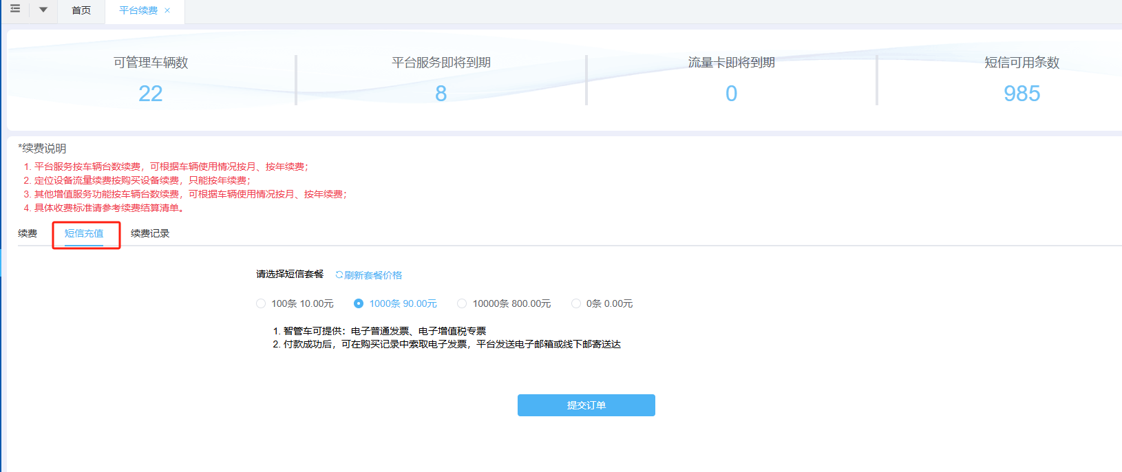Open the tab list dropdown arrow
The image size is (1122, 472).
click(43, 10)
